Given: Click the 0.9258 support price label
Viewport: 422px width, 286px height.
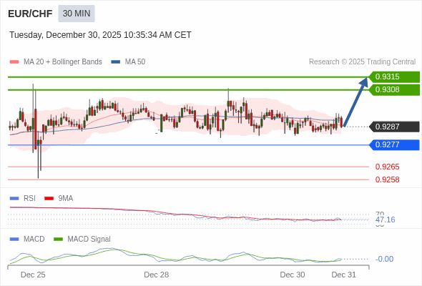Looking at the screenshot, I should [x=387, y=179].
